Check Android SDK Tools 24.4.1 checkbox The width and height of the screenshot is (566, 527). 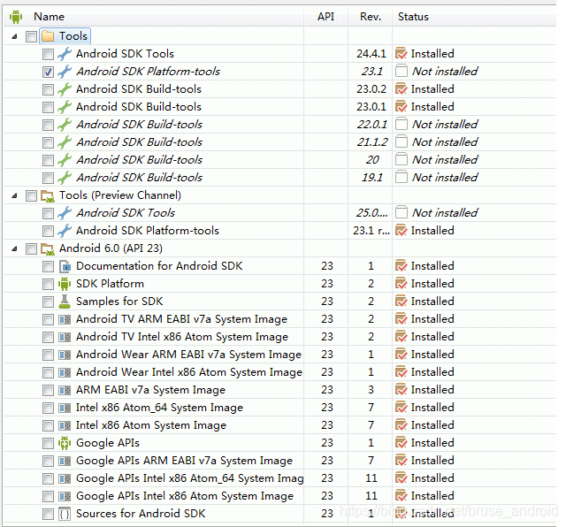click(48, 54)
